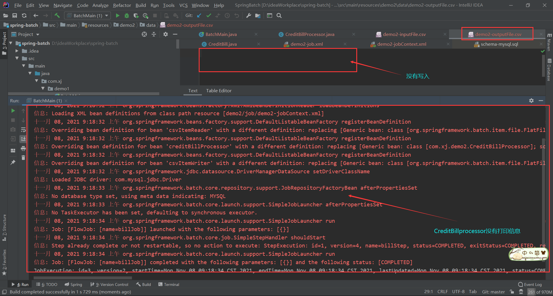Clear the Run console with the trash icon

tap(23, 157)
